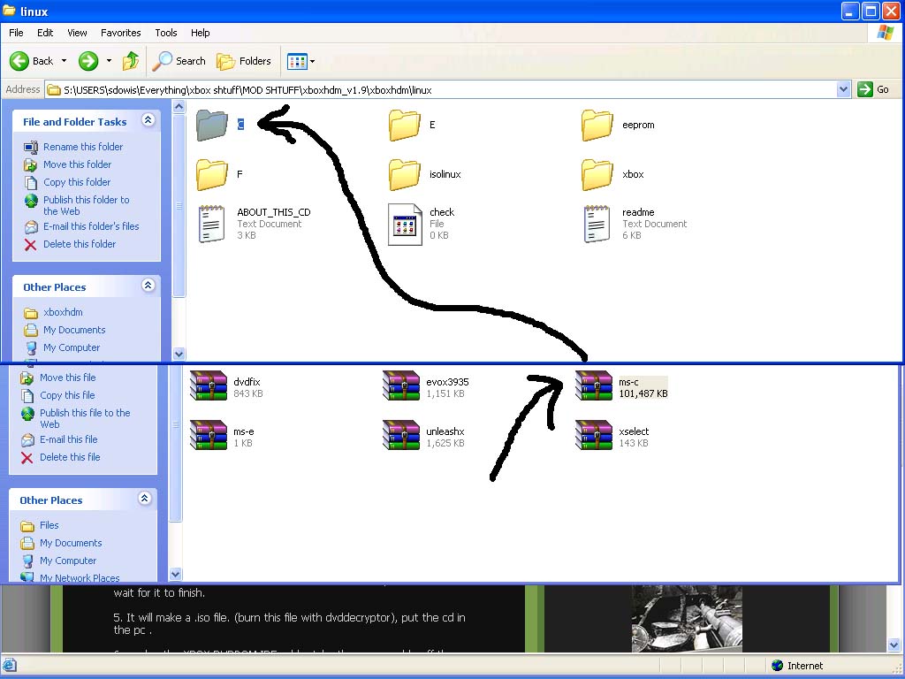
Task: Go back using the Back button
Action: [x=32, y=61]
